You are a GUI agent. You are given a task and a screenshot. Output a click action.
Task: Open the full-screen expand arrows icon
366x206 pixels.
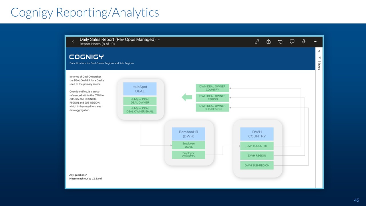point(257,42)
